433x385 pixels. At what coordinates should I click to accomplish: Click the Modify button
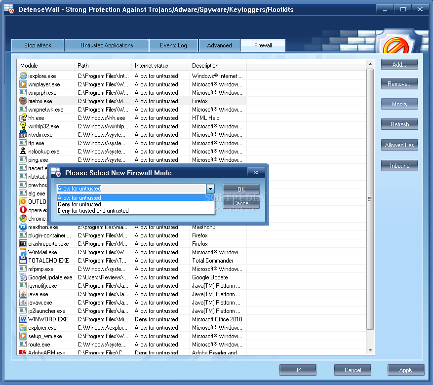coord(399,104)
